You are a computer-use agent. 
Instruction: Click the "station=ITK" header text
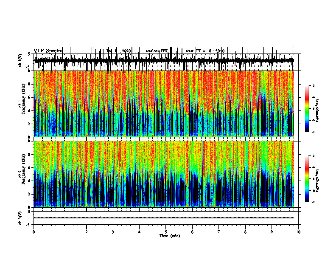pos(157,51)
